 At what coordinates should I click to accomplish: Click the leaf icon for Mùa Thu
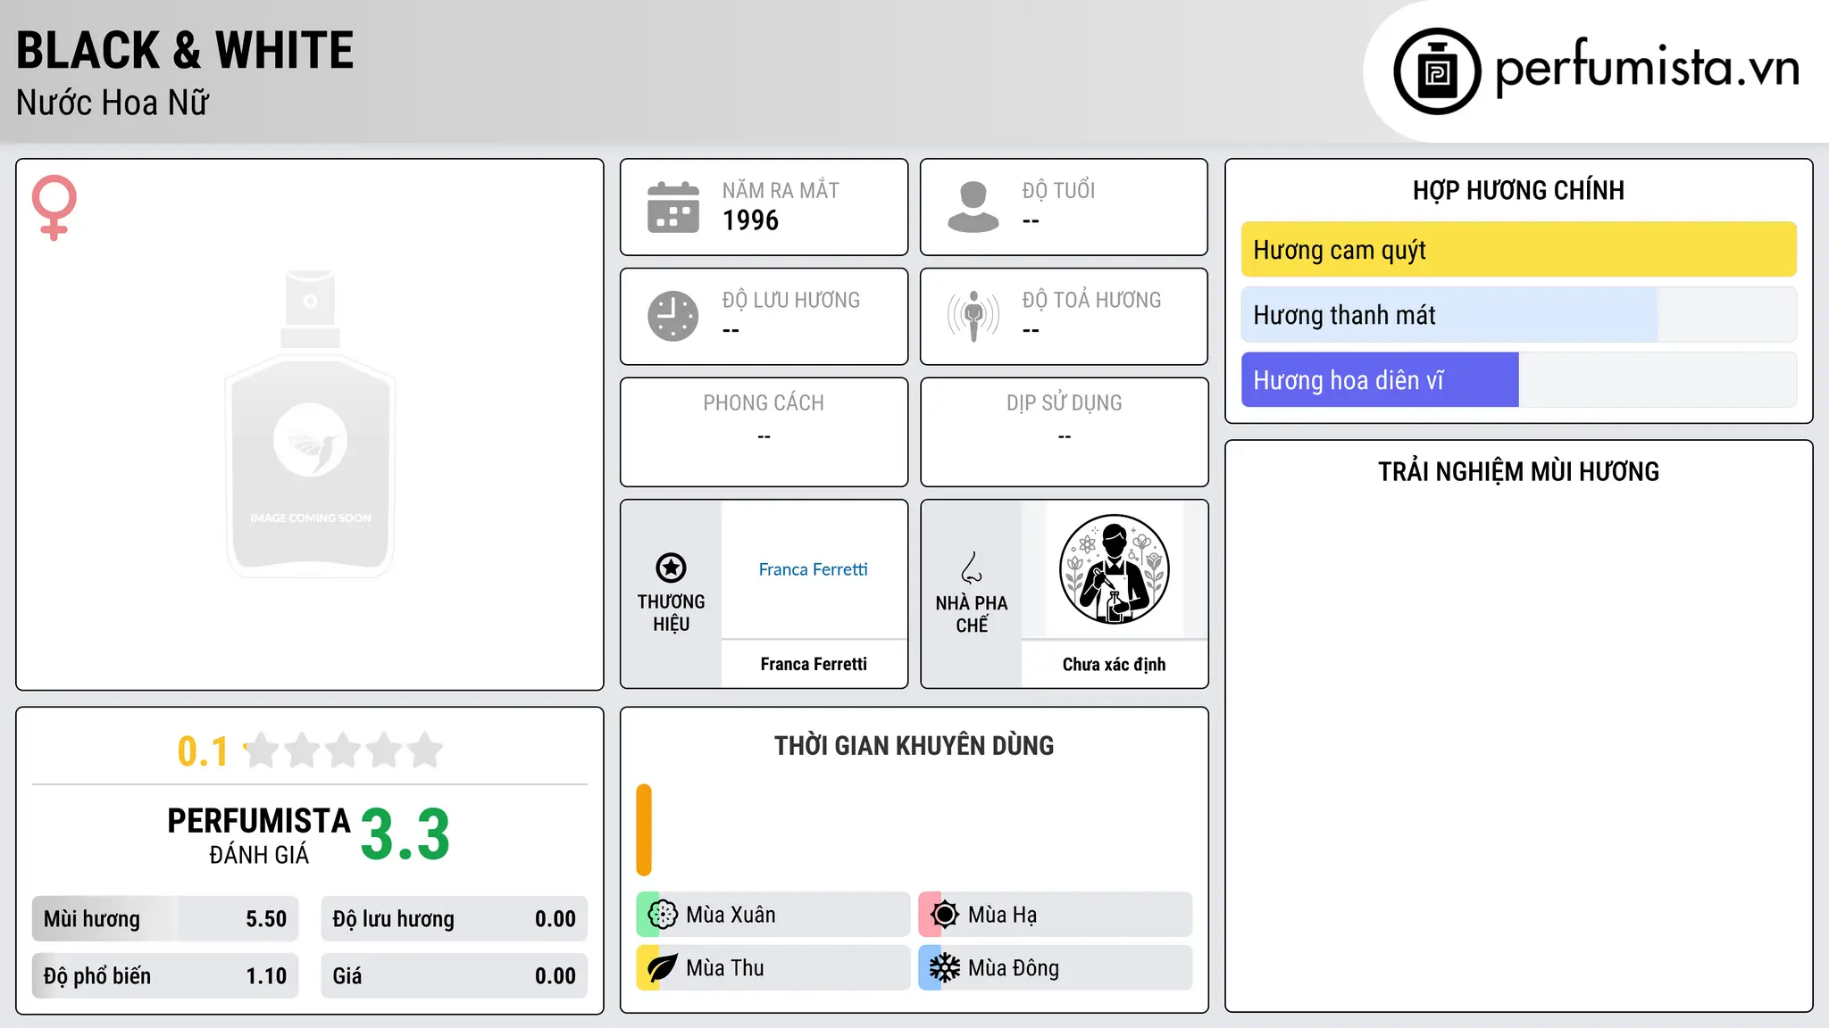pyautogui.click(x=663, y=968)
